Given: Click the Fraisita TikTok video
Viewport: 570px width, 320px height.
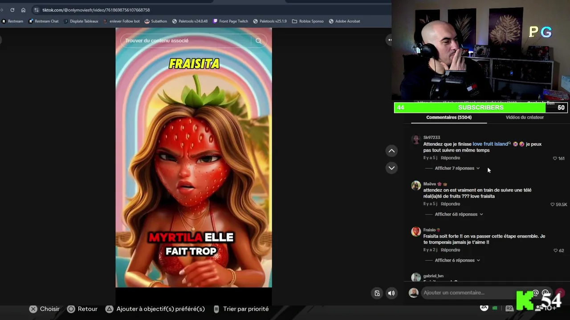Looking at the screenshot, I should point(194,157).
